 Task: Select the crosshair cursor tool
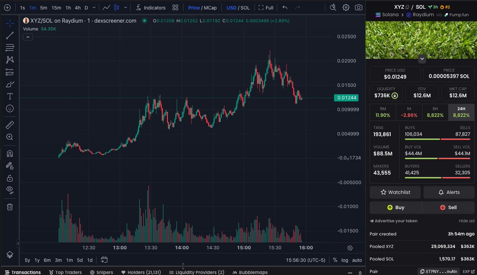(10, 23)
